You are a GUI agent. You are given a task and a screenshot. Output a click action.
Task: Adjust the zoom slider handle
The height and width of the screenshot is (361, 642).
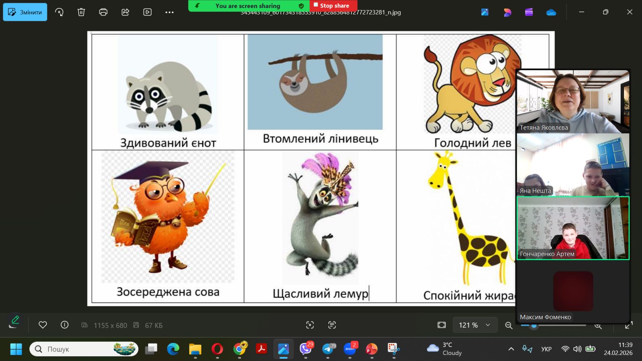pos(534,325)
